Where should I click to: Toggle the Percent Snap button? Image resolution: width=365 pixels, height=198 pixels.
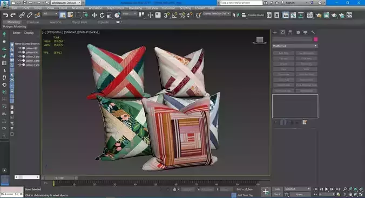(182, 15)
